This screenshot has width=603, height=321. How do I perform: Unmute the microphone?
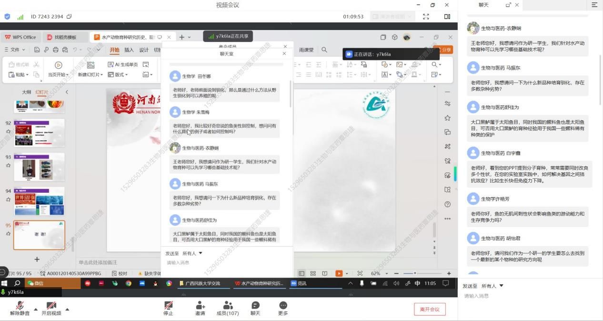pos(20,308)
